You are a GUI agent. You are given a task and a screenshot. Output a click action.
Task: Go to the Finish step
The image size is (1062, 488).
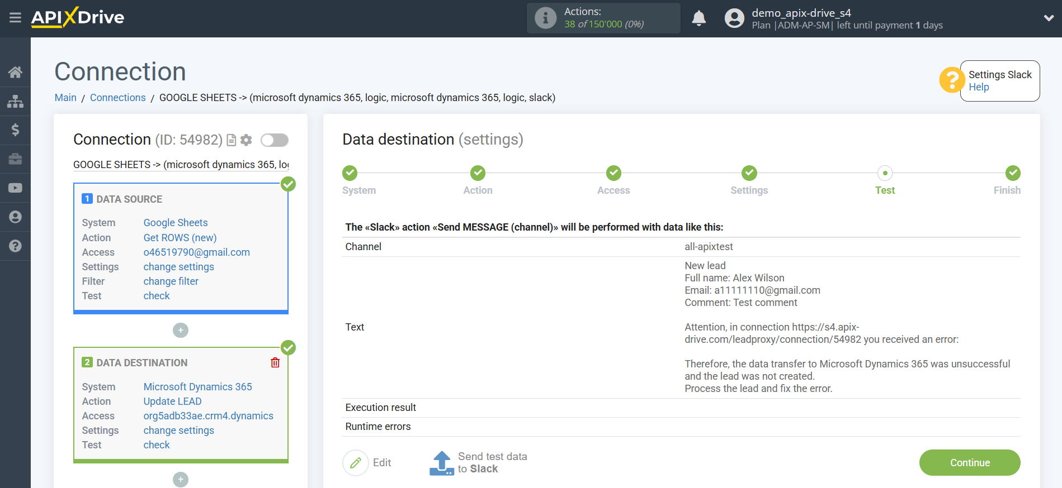click(1013, 173)
